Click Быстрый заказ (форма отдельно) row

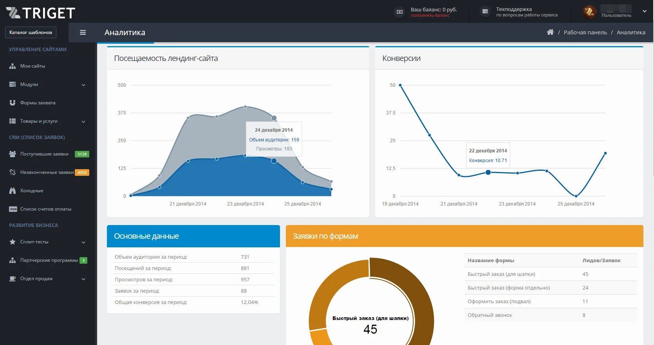click(x=551, y=288)
